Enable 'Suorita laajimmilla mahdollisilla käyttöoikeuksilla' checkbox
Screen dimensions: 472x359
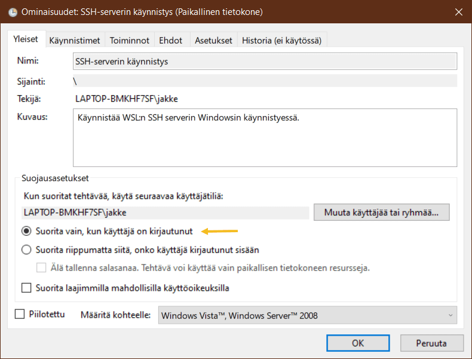[x=26, y=288]
